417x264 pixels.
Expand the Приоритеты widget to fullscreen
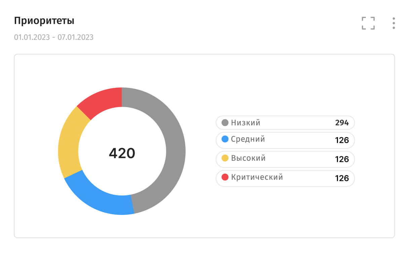368,23
